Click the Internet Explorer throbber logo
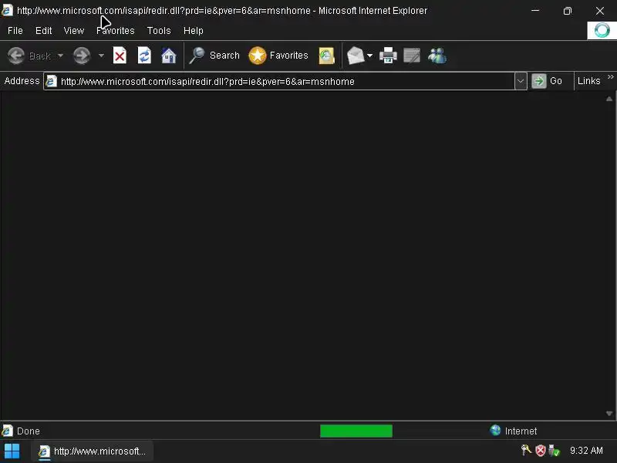This screenshot has height=463, width=617. point(602,30)
